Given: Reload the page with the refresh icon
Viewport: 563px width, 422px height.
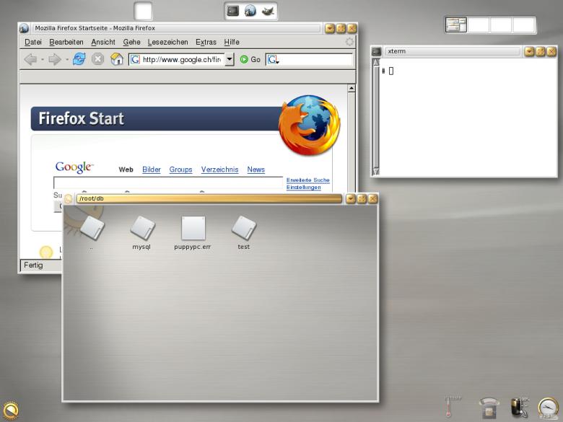Looking at the screenshot, I should tap(79, 59).
